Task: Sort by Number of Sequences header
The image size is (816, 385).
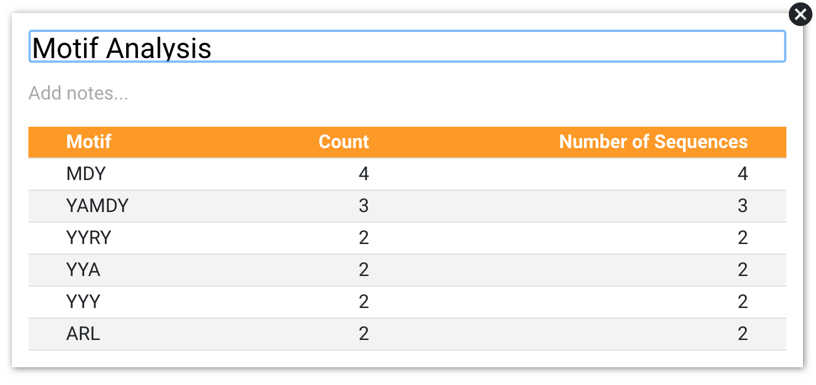Action: [x=653, y=142]
